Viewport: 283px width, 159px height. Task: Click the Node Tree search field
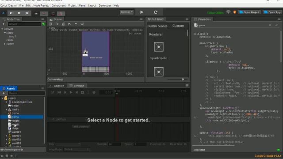(24, 24)
